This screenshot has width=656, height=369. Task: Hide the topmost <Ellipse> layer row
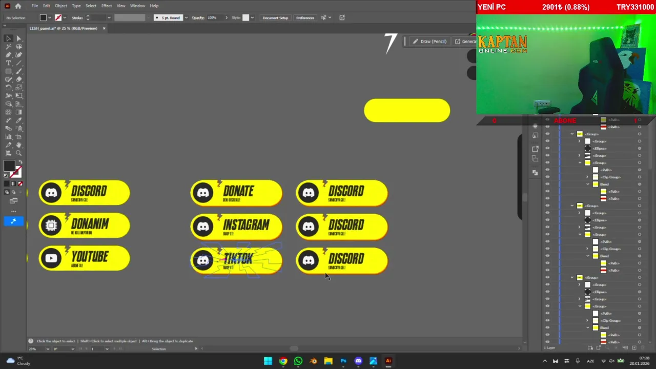pyautogui.click(x=547, y=148)
